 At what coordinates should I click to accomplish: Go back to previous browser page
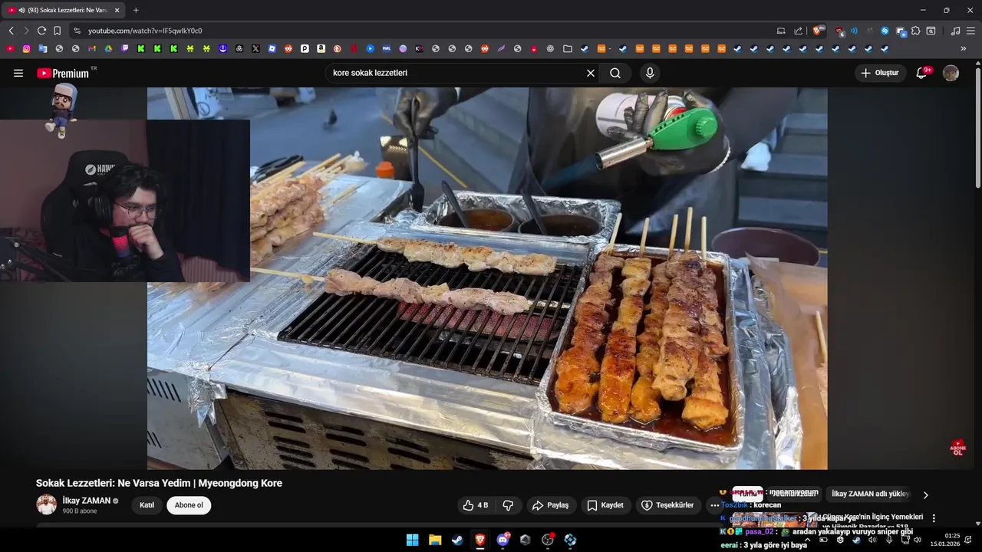pyautogui.click(x=11, y=31)
